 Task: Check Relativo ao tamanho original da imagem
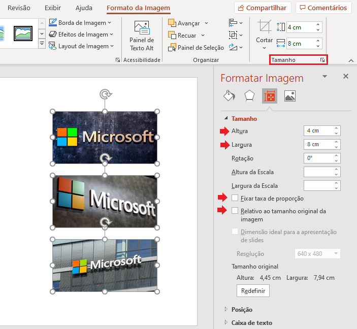click(235, 211)
